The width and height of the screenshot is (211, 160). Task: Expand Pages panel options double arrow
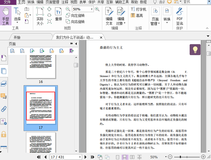[72, 44]
